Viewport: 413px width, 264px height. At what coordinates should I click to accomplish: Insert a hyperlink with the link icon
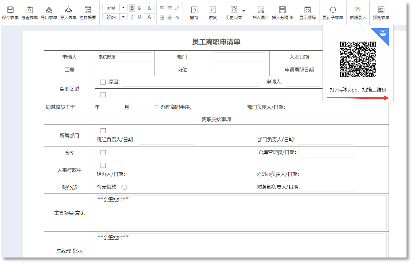(x=177, y=8)
